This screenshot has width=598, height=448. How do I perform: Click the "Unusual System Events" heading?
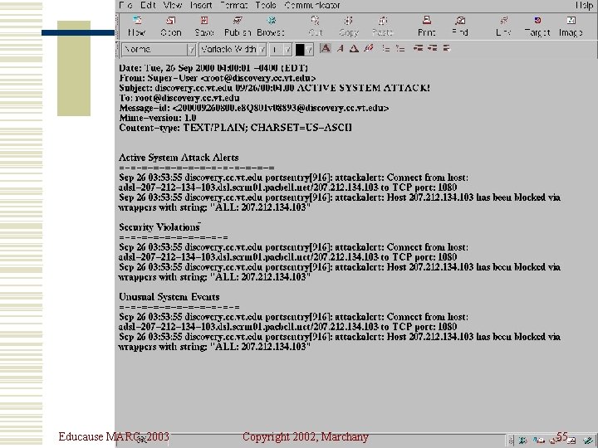pyautogui.click(x=169, y=297)
